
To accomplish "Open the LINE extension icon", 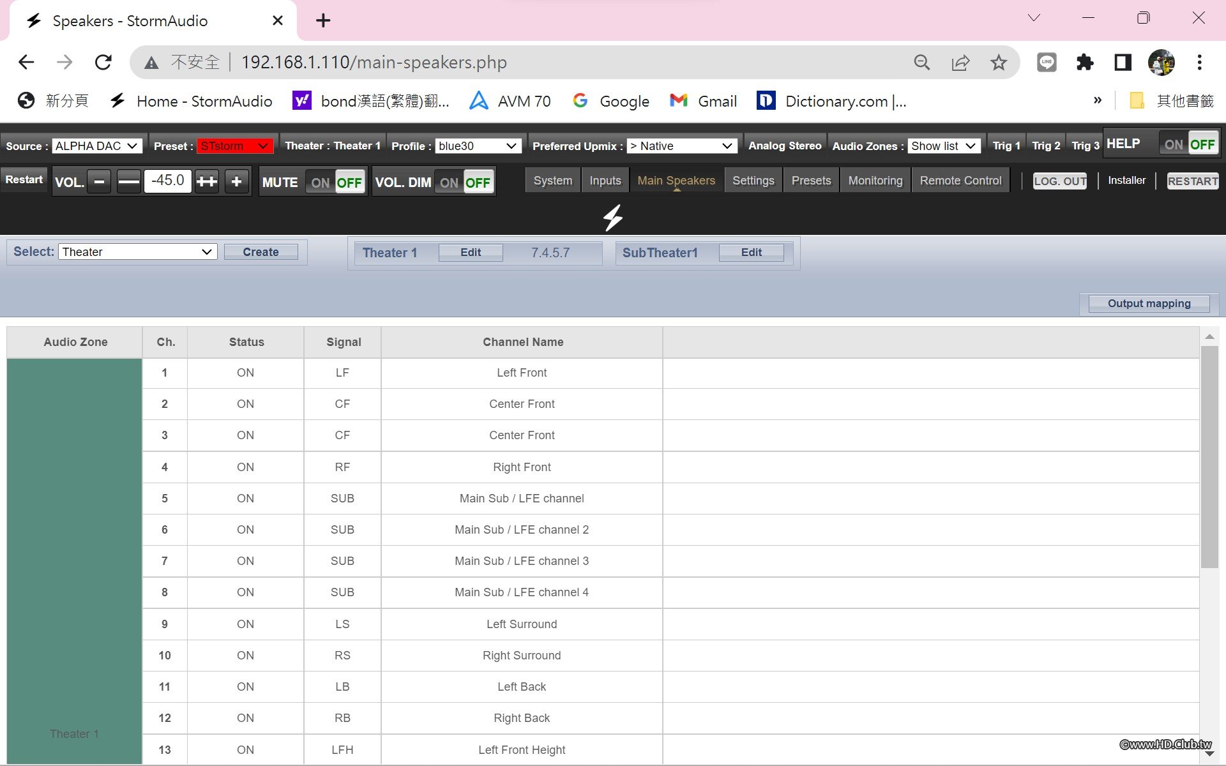I will (x=1047, y=62).
